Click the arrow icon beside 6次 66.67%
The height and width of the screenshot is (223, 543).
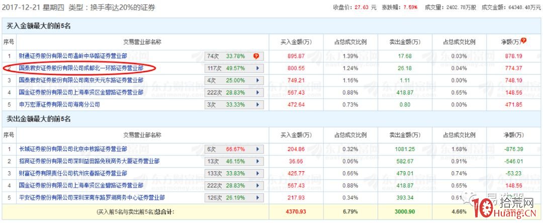(258, 149)
